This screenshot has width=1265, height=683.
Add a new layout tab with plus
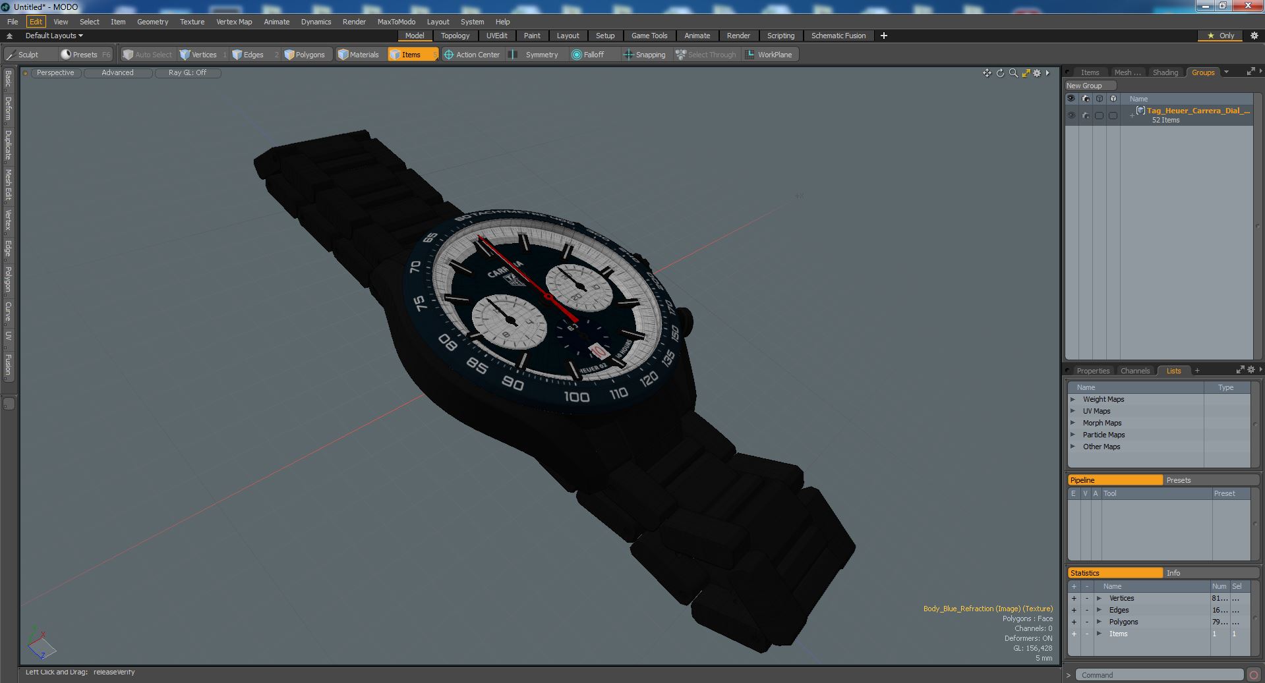(883, 36)
